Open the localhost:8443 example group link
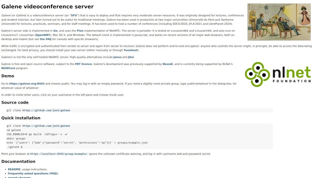Image resolution: width=316 pixels, height=178 pixels. pyautogui.click(x=59, y=154)
